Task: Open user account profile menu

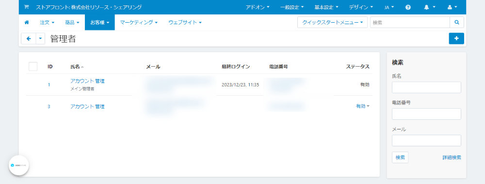Action: pos(452,7)
